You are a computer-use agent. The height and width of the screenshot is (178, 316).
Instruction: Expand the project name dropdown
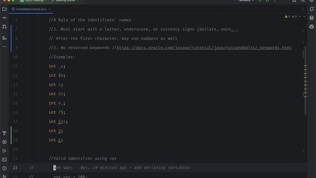[33, 1]
